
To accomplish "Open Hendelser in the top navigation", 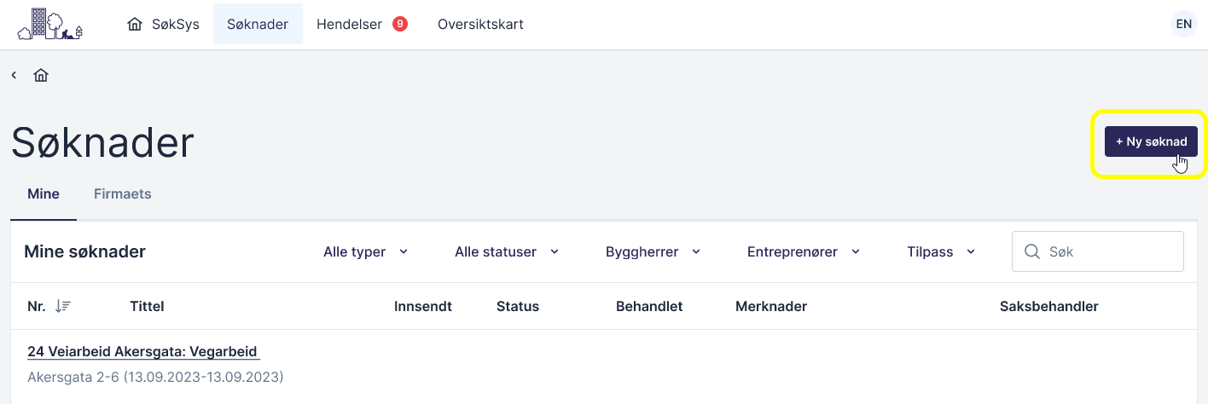I will [x=349, y=24].
